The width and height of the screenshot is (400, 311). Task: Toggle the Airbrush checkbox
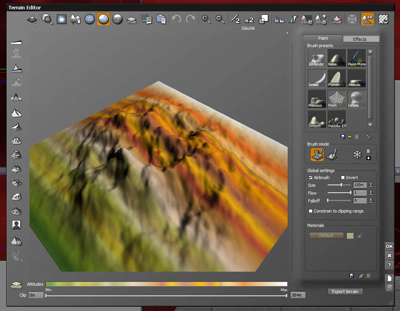click(x=311, y=177)
